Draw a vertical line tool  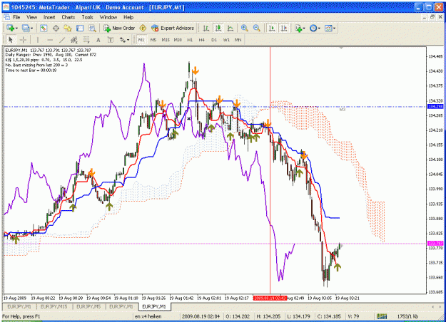(38, 40)
